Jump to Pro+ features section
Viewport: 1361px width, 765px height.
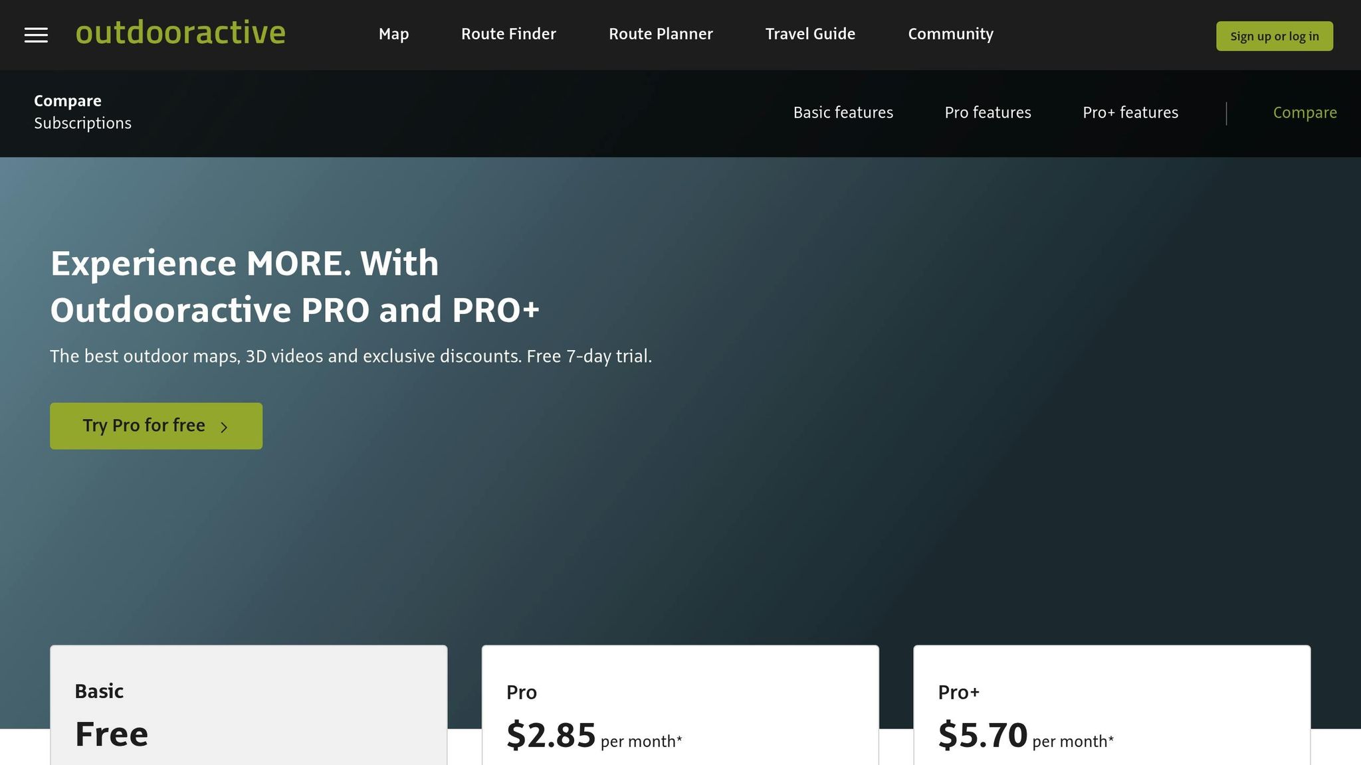tap(1130, 112)
